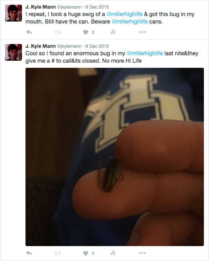The width and height of the screenshot is (209, 261).
Task: Open more options on first tweet
Action: (x=142, y=32)
